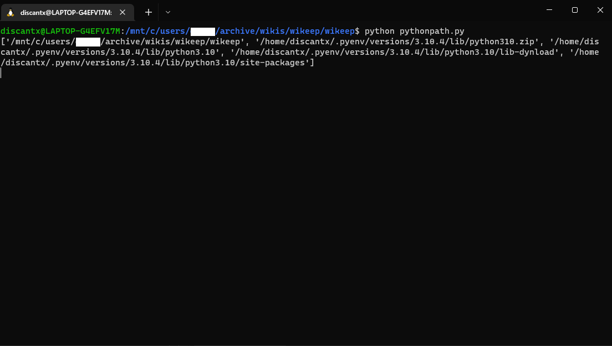Click the minimize window icon

click(x=549, y=9)
